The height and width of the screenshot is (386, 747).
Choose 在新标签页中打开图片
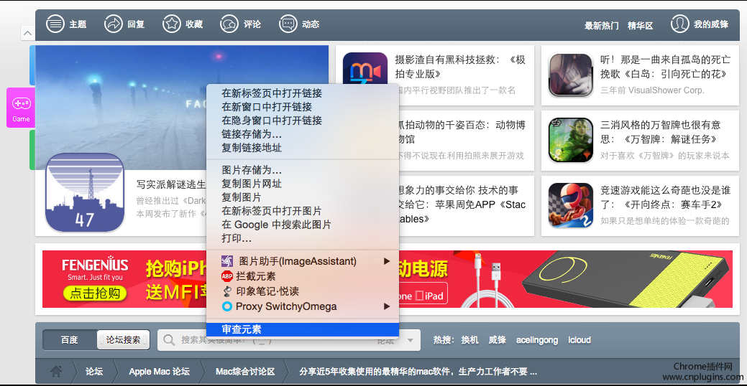tap(303, 211)
